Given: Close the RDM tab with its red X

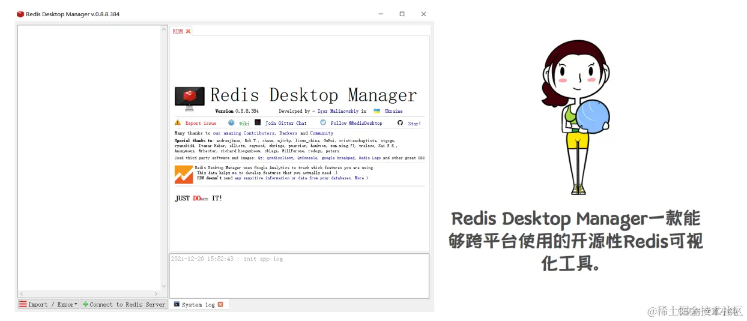Looking at the screenshot, I should pos(188,31).
